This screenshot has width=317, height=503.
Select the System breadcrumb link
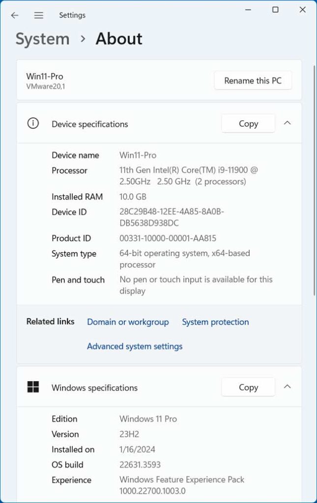(42, 39)
